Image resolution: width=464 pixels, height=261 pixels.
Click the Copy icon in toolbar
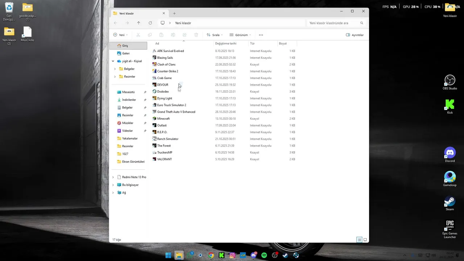coord(150,35)
